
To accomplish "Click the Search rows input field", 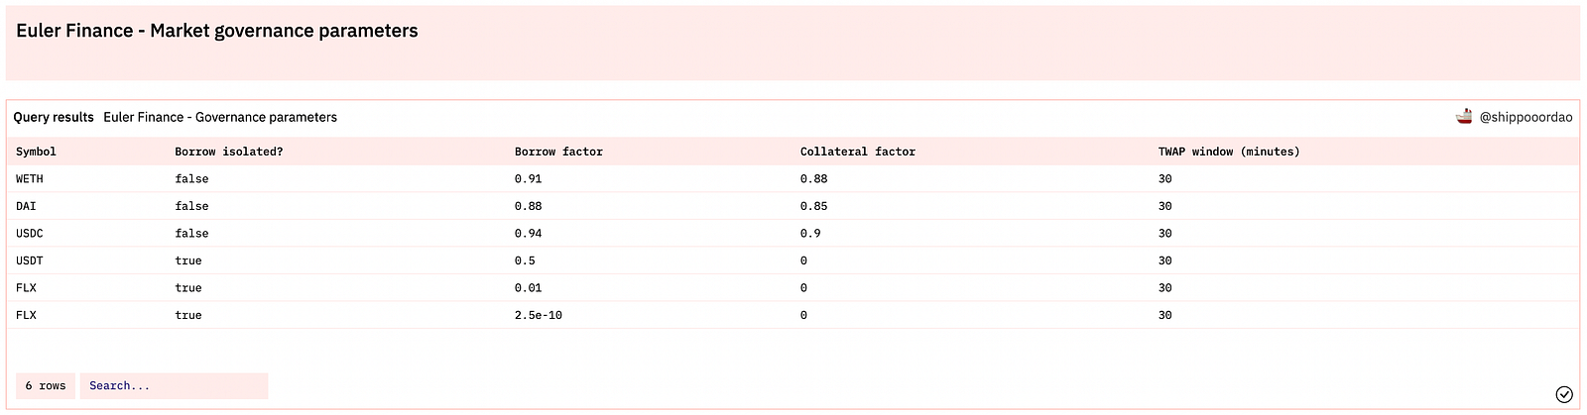I will pyautogui.click(x=174, y=386).
